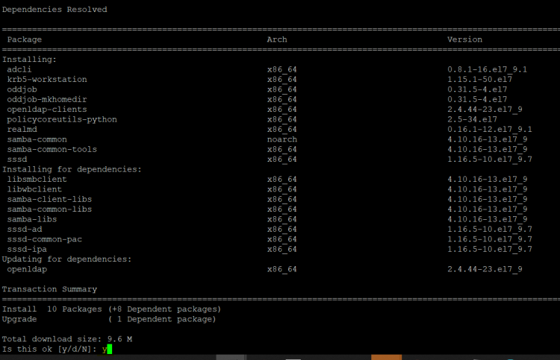This screenshot has height=360, width=560.
Task: Click the 'Transaction Summary' heading
Action: (49, 289)
